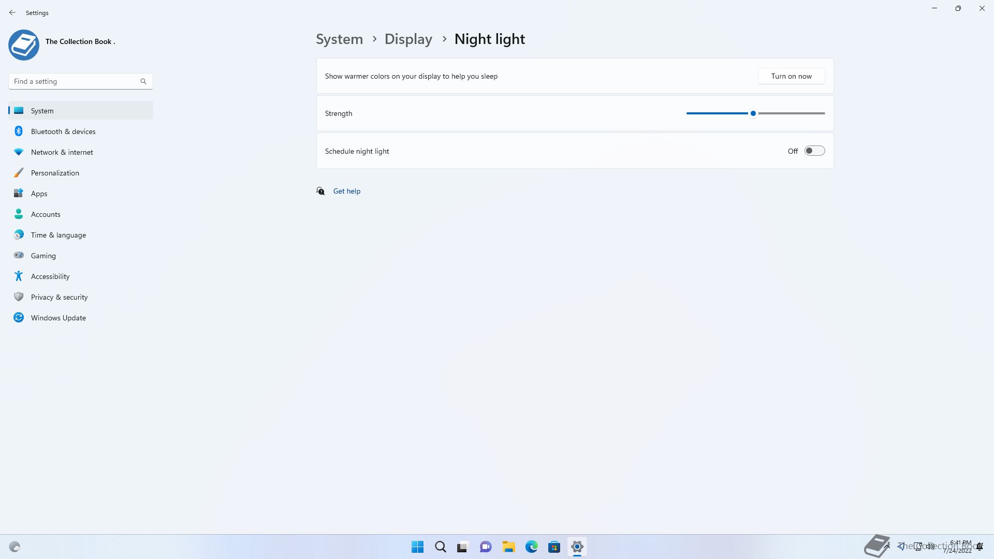The height and width of the screenshot is (559, 994).
Task: Go back to Display breadcrumb
Action: click(x=408, y=39)
